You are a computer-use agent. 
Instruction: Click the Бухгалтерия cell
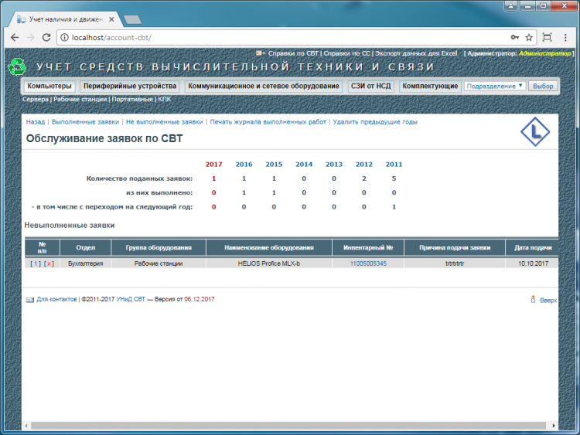(85, 263)
